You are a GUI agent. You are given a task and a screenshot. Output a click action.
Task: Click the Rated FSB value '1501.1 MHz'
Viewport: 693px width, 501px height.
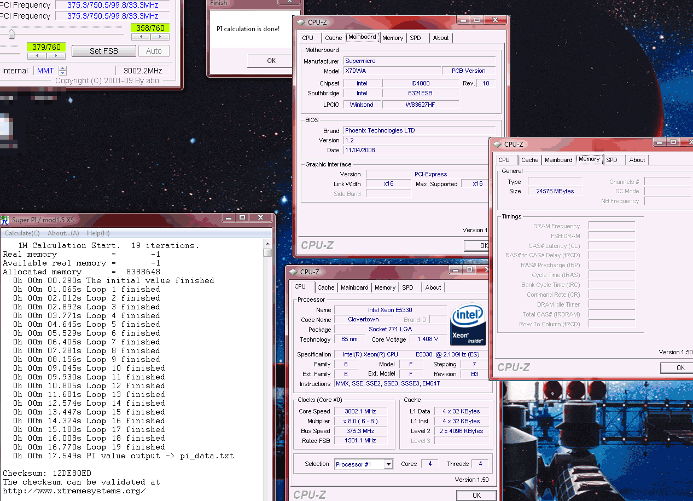[360, 440]
